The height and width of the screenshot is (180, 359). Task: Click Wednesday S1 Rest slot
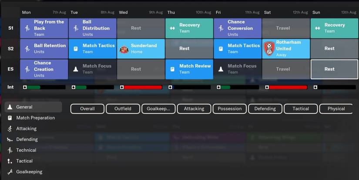141,28
